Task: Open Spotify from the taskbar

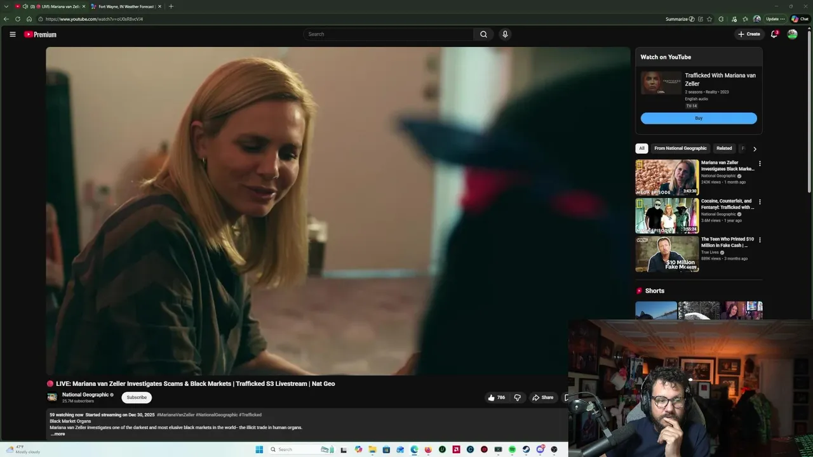Action: 512,449
